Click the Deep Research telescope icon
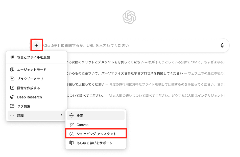 (12, 97)
